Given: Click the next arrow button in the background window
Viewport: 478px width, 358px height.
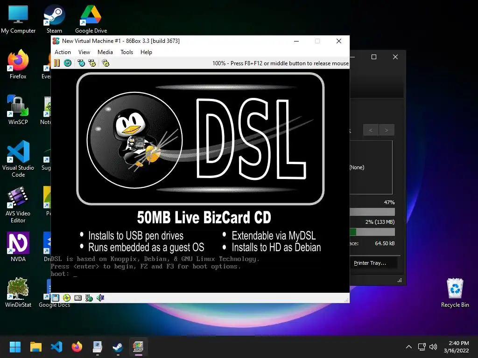Looking at the screenshot, I should pos(387,130).
